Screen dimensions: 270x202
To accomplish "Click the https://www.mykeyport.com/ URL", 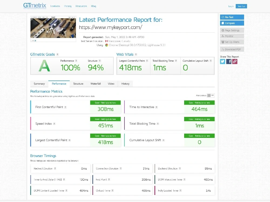I will (110, 27).
